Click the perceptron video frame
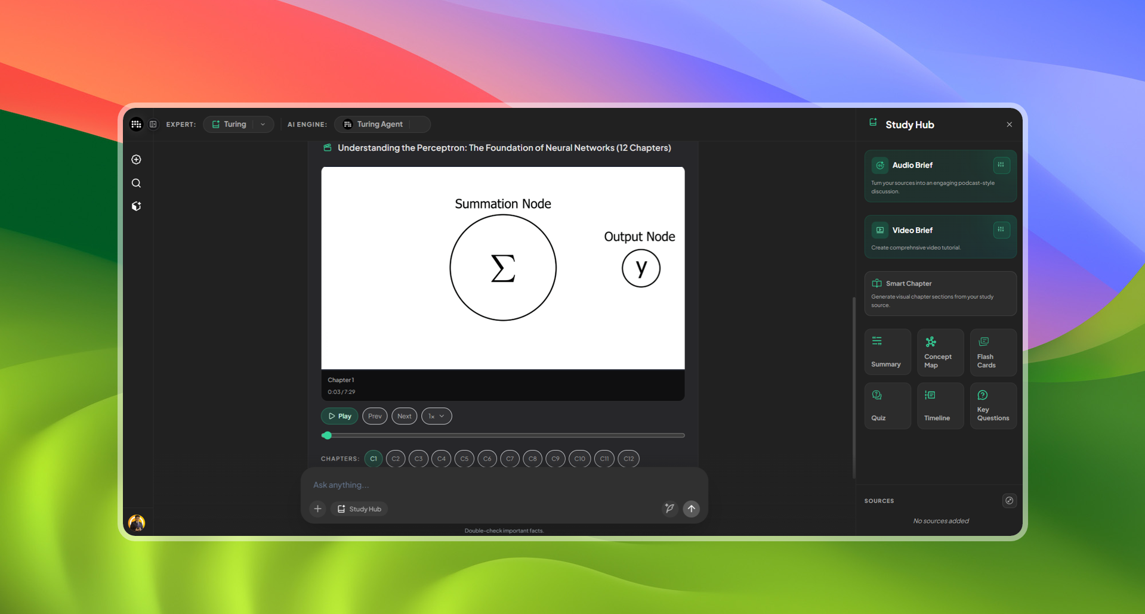 503,268
